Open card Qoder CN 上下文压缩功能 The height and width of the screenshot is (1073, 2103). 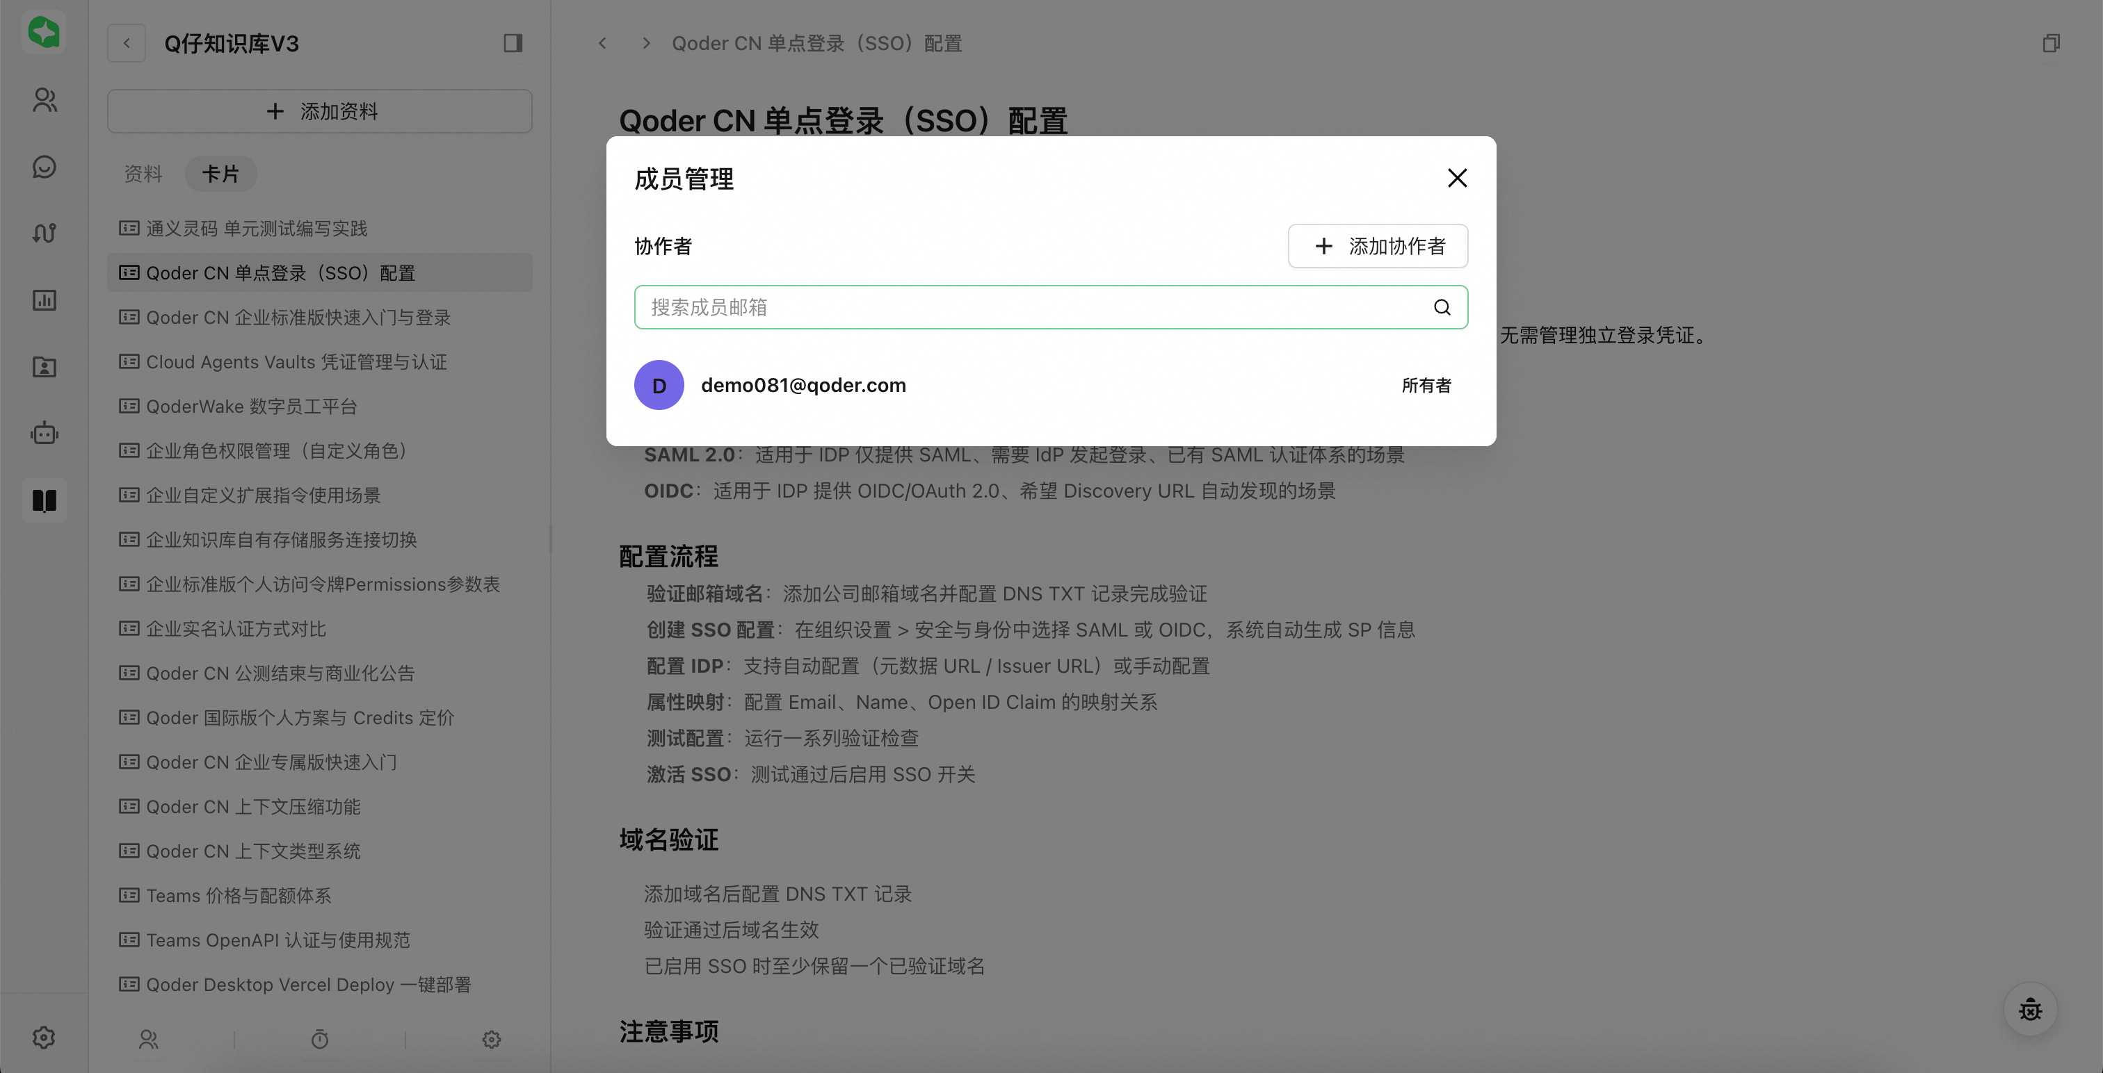(x=319, y=806)
